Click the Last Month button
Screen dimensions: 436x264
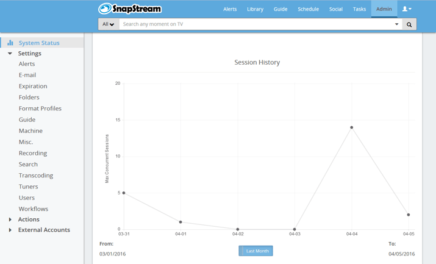point(256,251)
